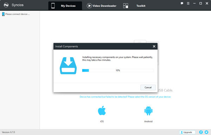Click the Install Components title text
This screenshot has height=135, width=211.
pos(66,47)
